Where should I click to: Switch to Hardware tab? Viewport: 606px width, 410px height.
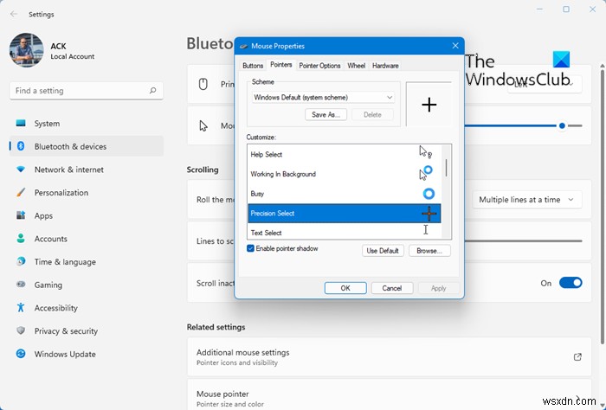(x=385, y=66)
